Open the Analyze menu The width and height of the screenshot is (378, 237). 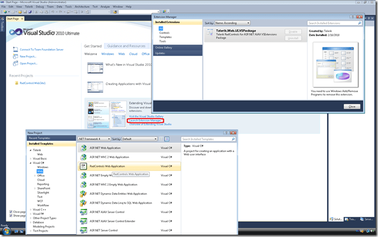[105, 6]
